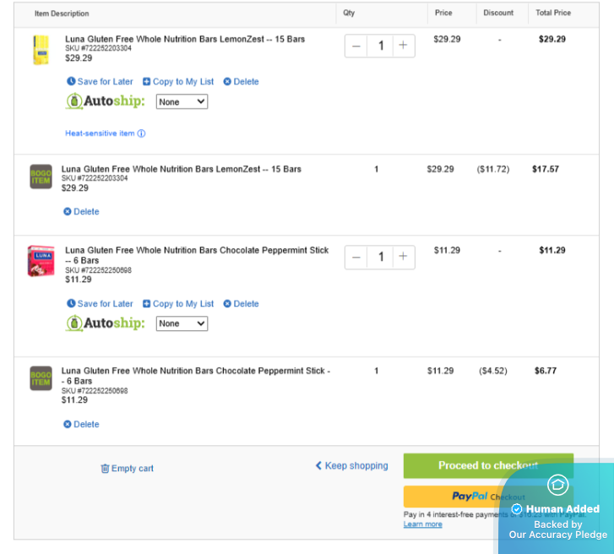Image resolution: width=614 pixels, height=554 pixels.
Task: Click Heat-sensitive item info icon
Action: [141, 133]
